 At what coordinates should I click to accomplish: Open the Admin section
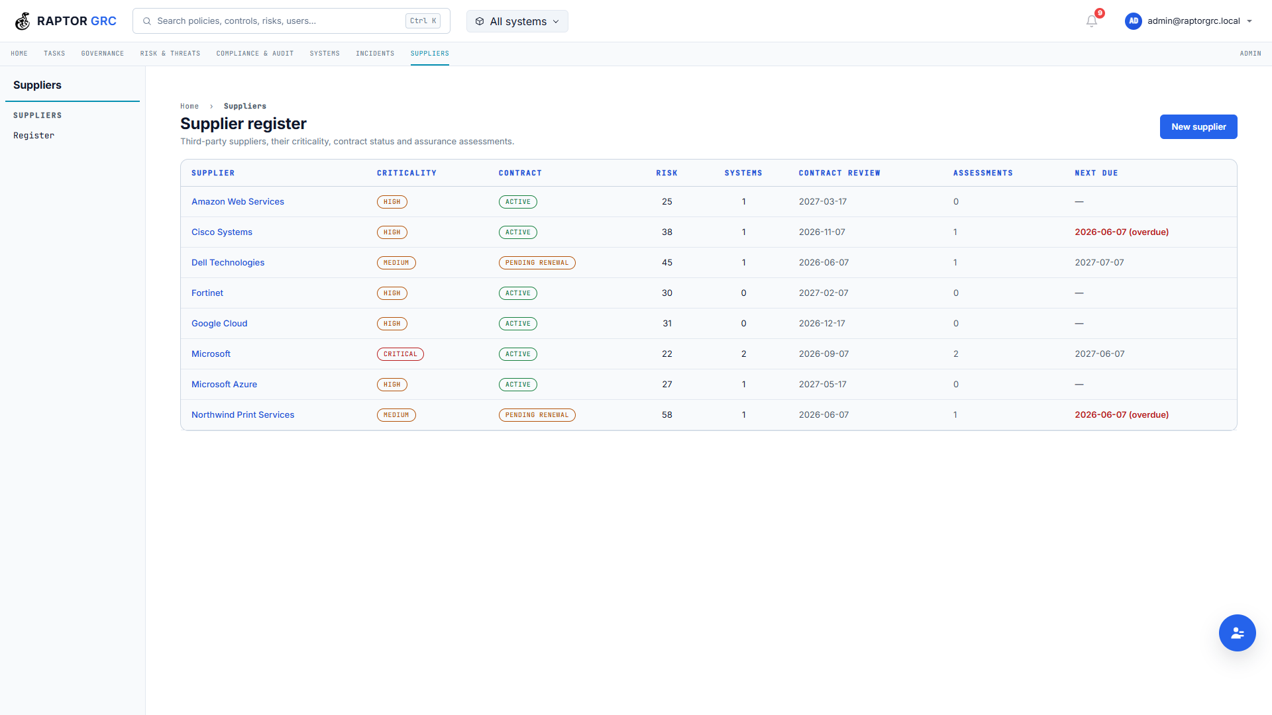pyautogui.click(x=1251, y=54)
